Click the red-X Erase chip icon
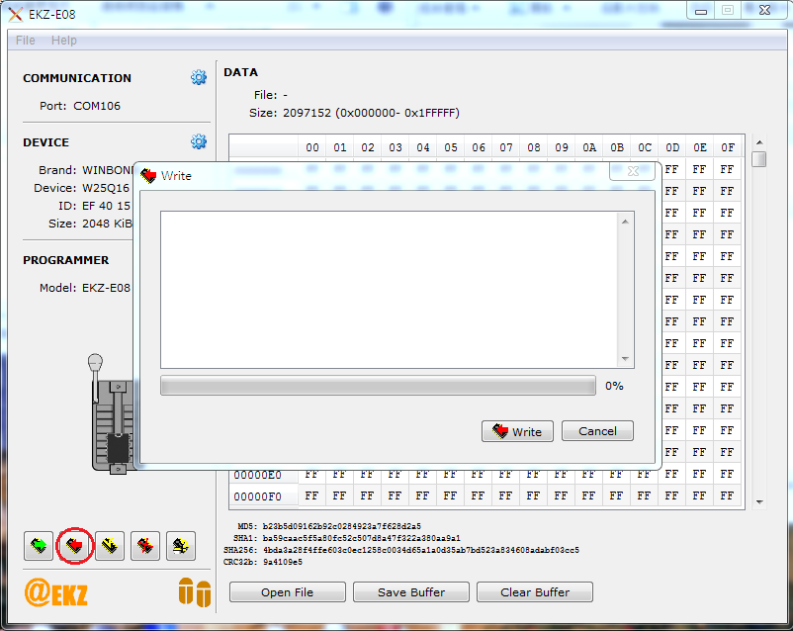 pos(145,545)
